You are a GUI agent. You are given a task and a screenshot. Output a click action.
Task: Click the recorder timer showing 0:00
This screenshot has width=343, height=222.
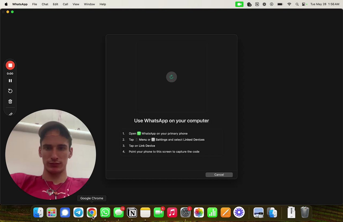tap(10, 74)
